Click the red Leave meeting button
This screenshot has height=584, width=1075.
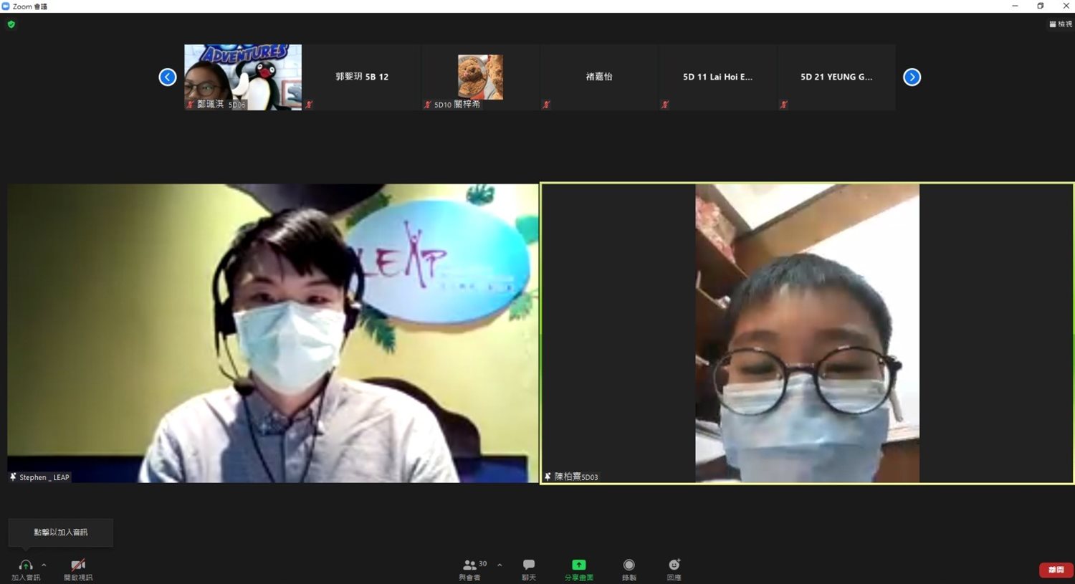[x=1056, y=570]
